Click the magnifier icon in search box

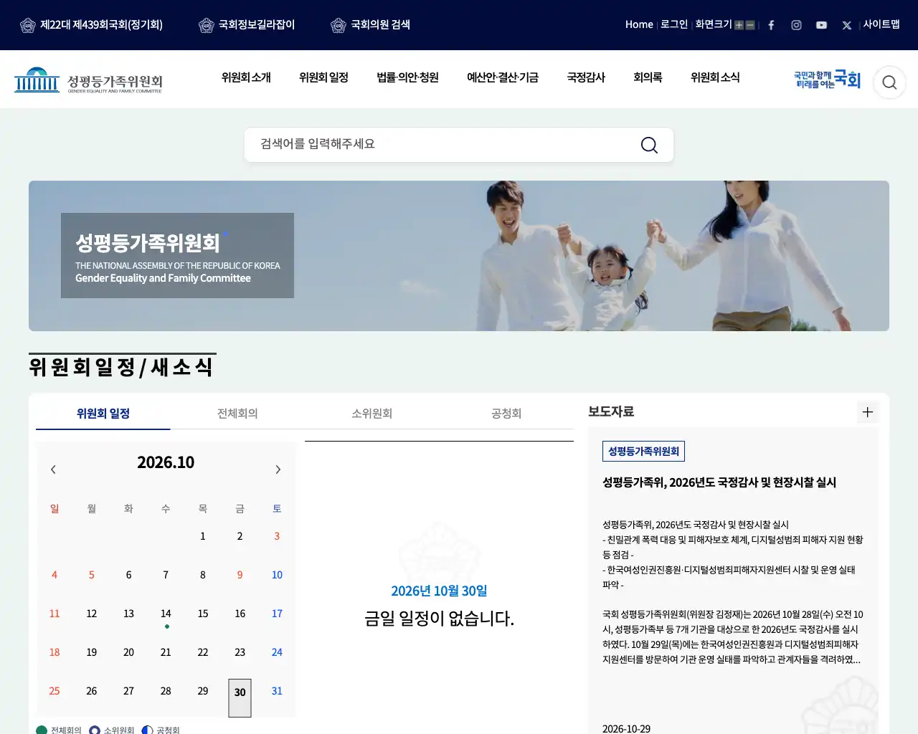(649, 145)
